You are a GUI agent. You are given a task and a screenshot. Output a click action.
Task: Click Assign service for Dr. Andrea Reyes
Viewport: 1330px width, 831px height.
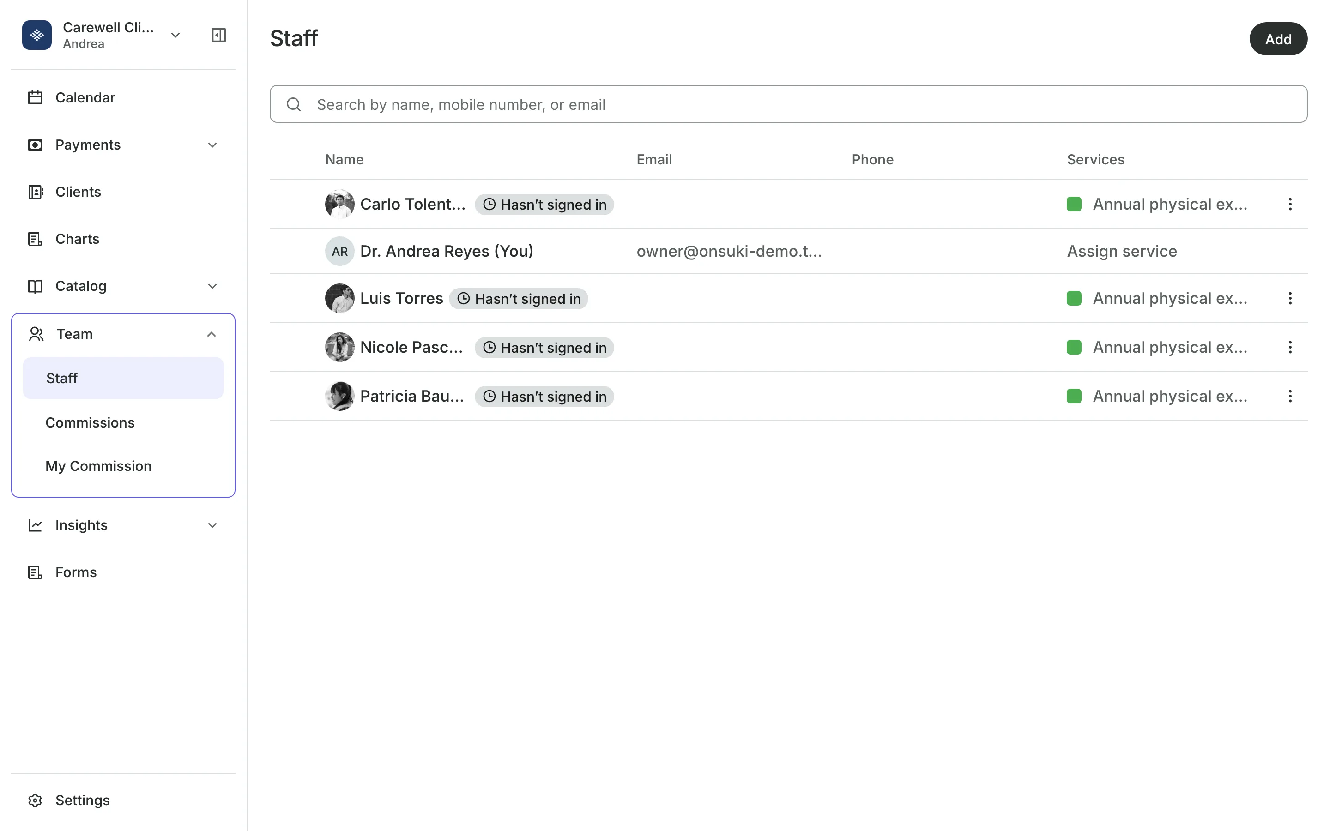[x=1122, y=251]
